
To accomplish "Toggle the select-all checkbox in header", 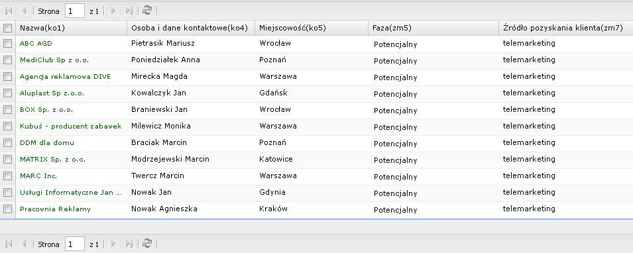I will (7, 28).
